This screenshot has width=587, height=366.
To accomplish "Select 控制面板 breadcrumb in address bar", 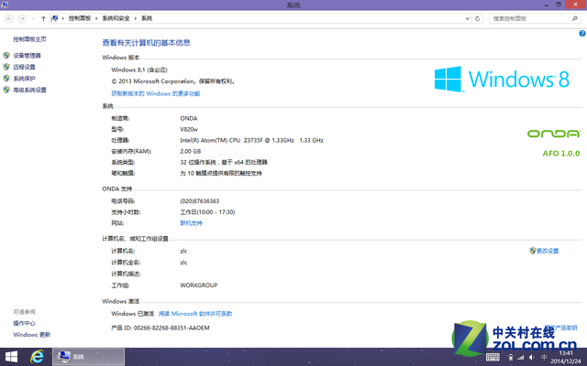I will pos(80,18).
